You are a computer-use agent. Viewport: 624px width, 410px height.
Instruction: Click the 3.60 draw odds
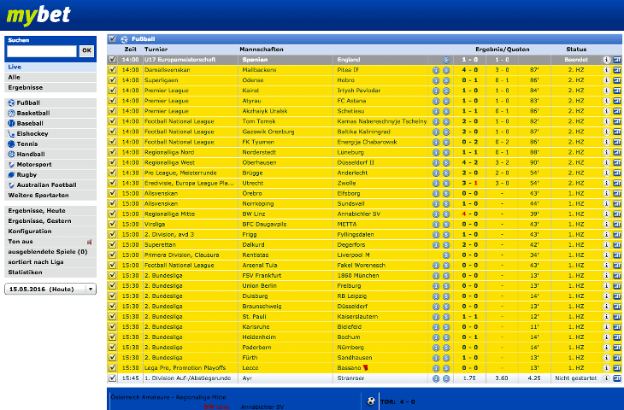pyautogui.click(x=502, y=378)
